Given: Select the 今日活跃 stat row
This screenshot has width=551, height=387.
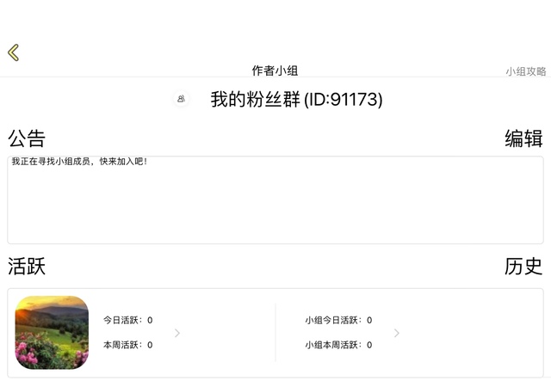Looking at the screenshot, I should coord(128,320).
